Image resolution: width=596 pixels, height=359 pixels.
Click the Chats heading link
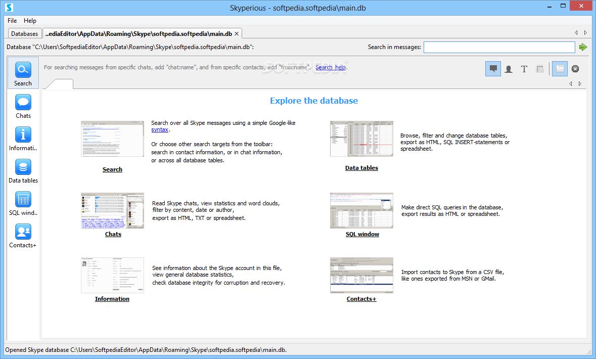[113, 234]
